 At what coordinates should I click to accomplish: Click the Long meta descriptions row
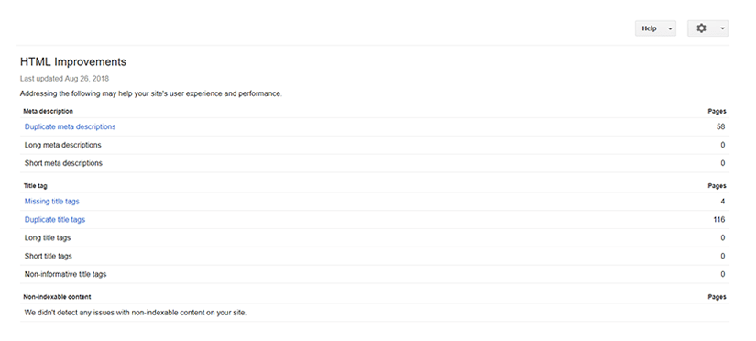(x=375, y=145)
